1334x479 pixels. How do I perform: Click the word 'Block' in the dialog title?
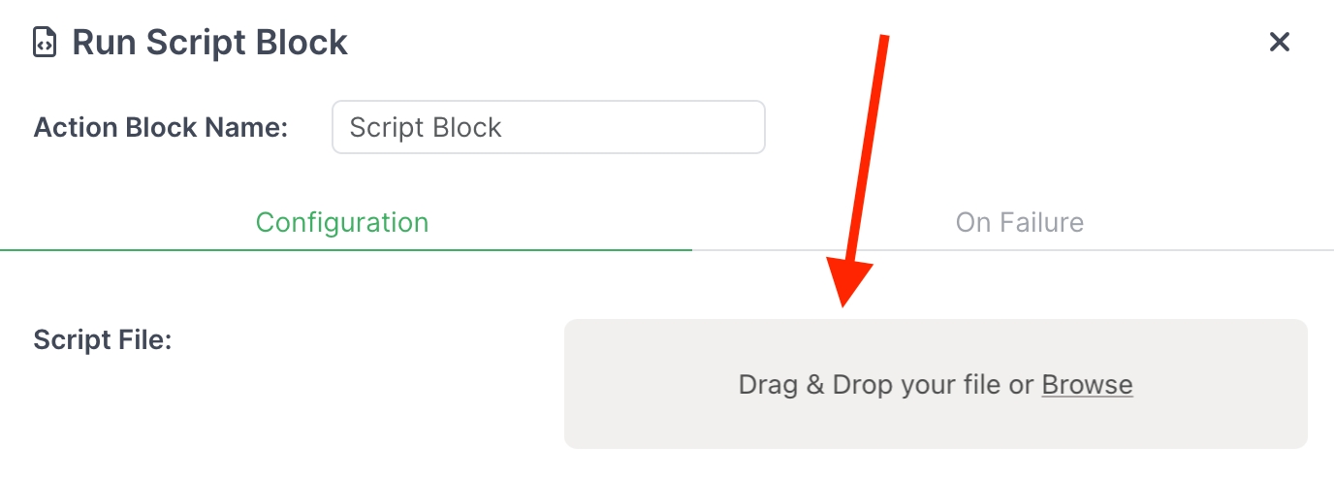[300, 43]
